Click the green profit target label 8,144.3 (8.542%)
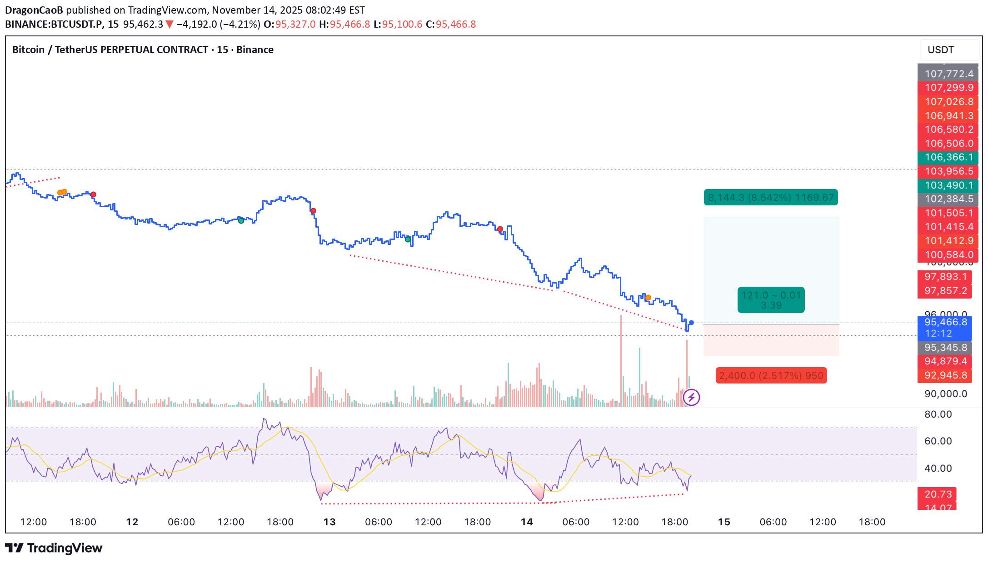 click(x=771, y=198)
